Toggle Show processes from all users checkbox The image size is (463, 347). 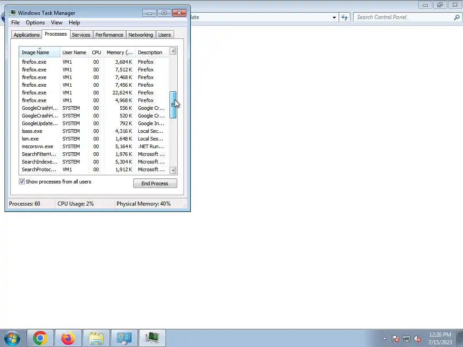pos(22,182)
